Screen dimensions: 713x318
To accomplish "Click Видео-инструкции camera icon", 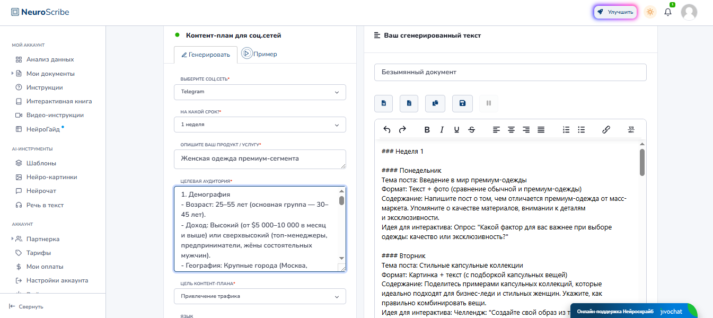I will (19, 115).
